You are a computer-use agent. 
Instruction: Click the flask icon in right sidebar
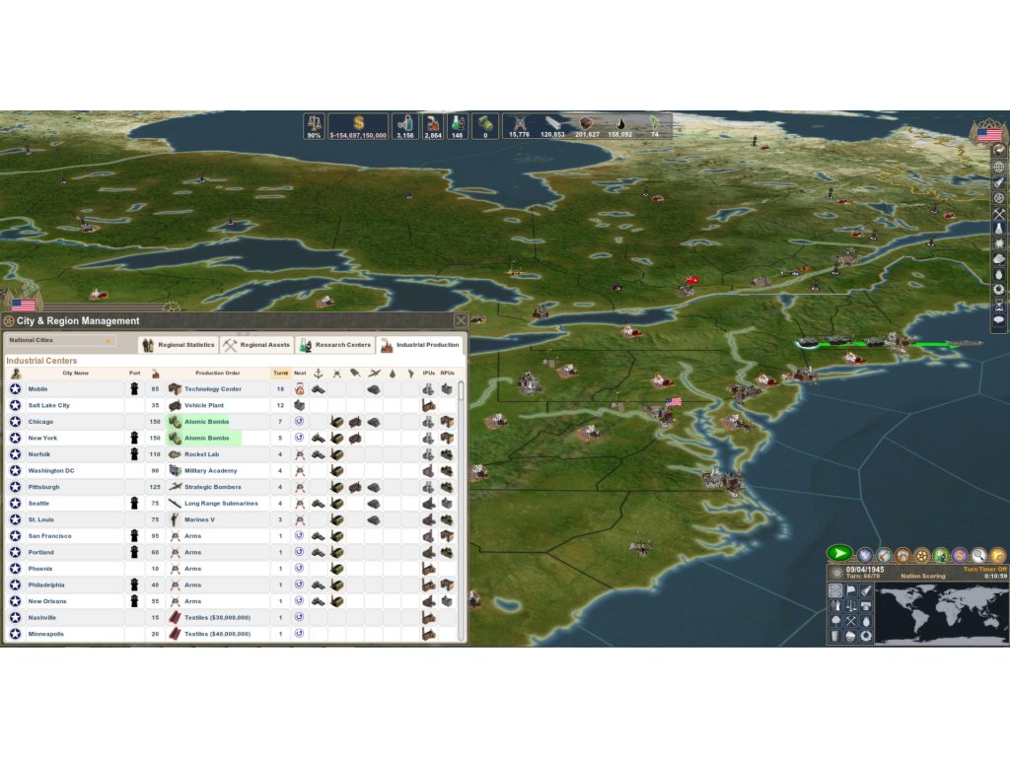click(x=998, y=228)
